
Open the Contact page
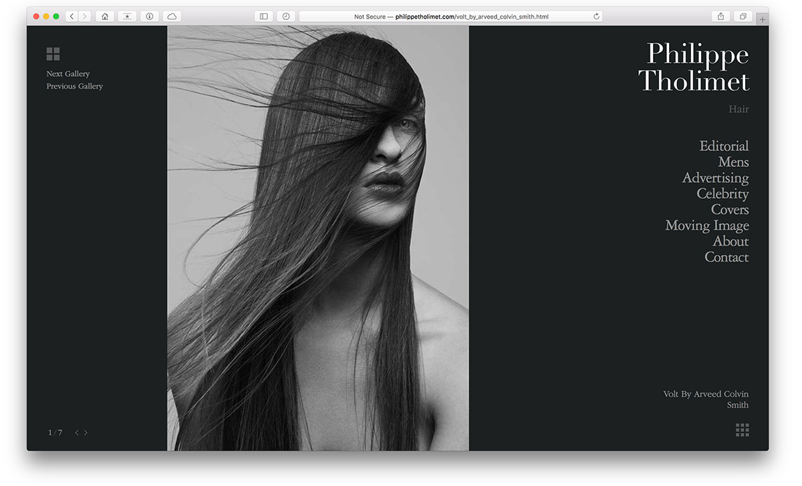coord(726,258)
